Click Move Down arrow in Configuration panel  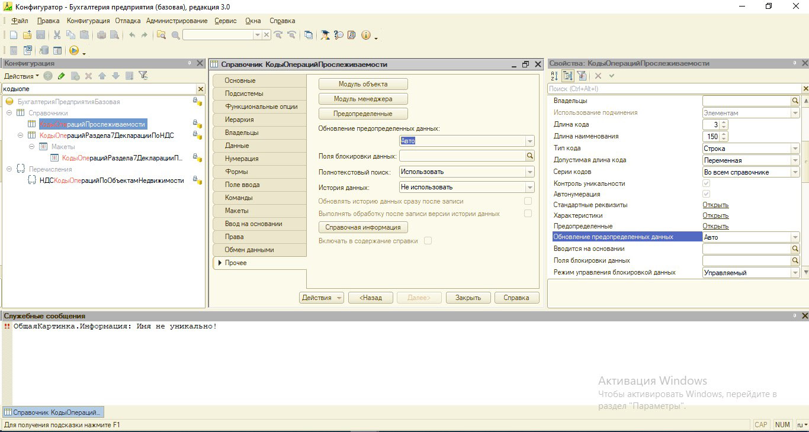tap(115, 76)
